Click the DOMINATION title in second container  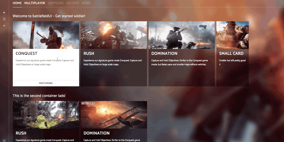[97, 133]
